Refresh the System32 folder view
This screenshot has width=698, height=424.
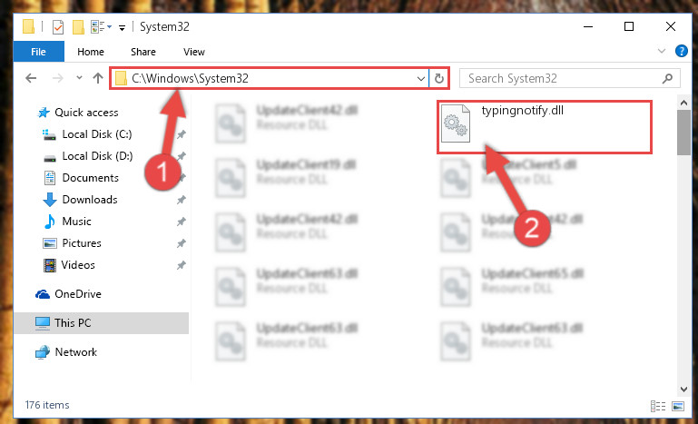tap(439, 79)
